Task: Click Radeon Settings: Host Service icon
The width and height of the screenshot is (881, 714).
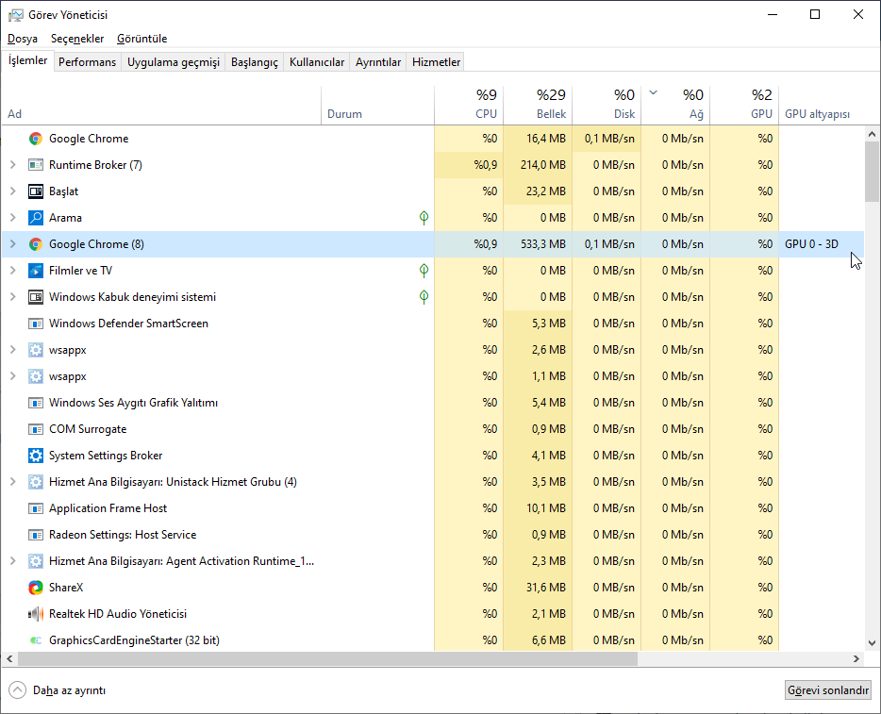Action: coord(36,535)
